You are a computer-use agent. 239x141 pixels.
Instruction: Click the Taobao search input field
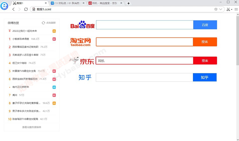tap(144, 42)
